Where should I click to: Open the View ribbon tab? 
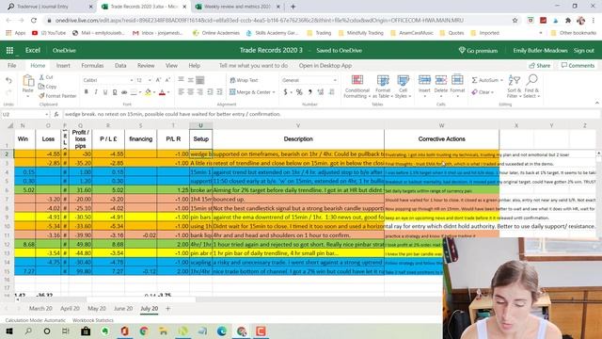click(x=171, y=65)
